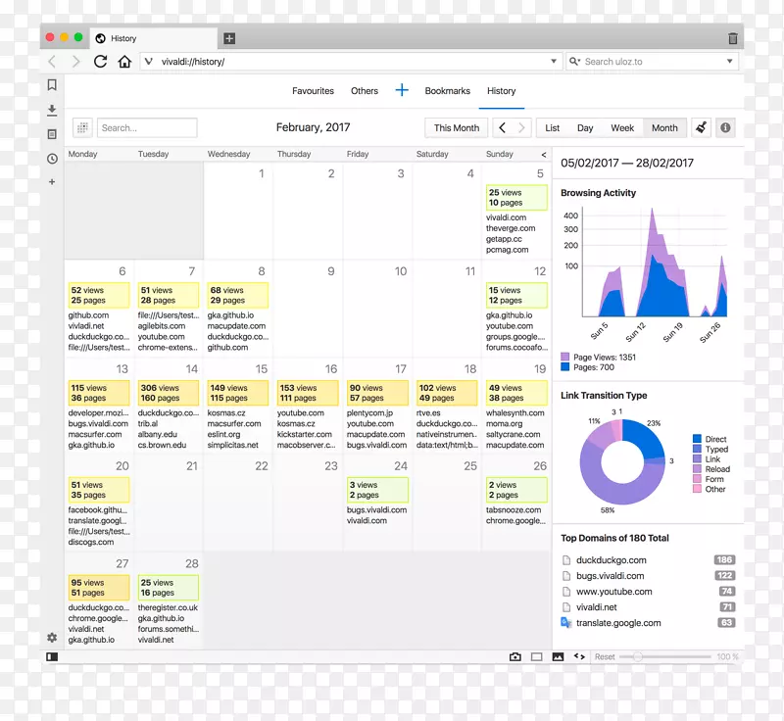Switch to Week view
Image resolution: width=784 pixels, height=721 pixels.
click(x=622, y=128)
